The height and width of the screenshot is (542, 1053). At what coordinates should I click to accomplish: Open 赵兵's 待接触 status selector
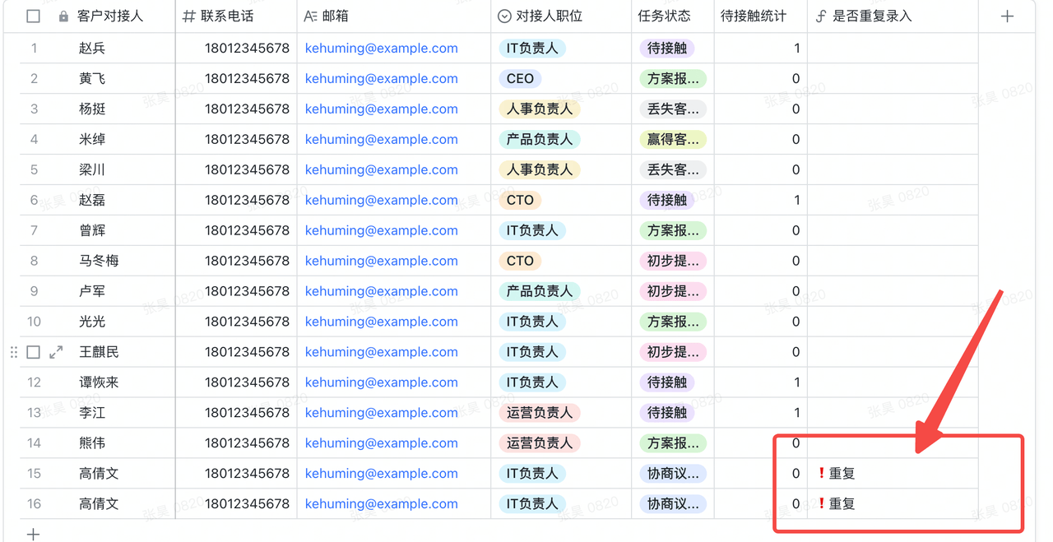[x=666, y=49]
